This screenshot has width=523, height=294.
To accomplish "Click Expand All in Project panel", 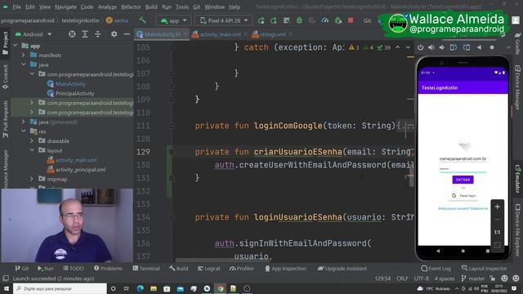I will pos(85,34).
